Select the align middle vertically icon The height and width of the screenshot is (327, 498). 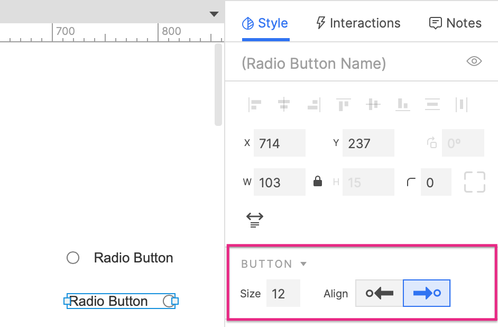(373, 104)
